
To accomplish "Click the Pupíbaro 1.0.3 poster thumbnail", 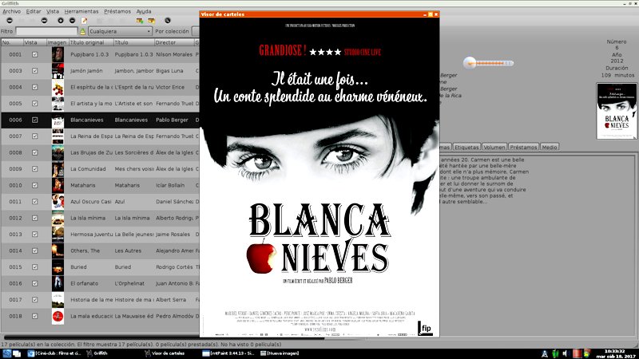I will pos(58,54).
